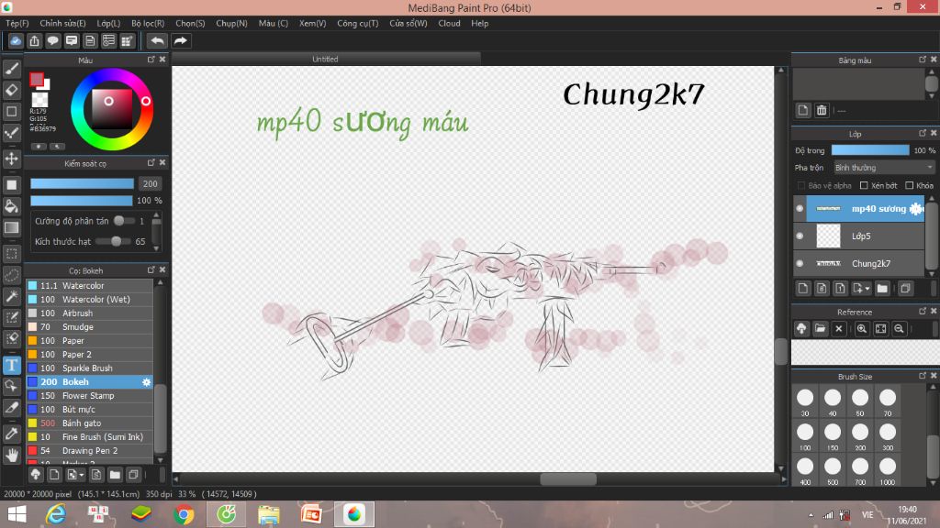
Task: Click the canvas horizontal scrollbar thumb
Action: click(568, 478)
